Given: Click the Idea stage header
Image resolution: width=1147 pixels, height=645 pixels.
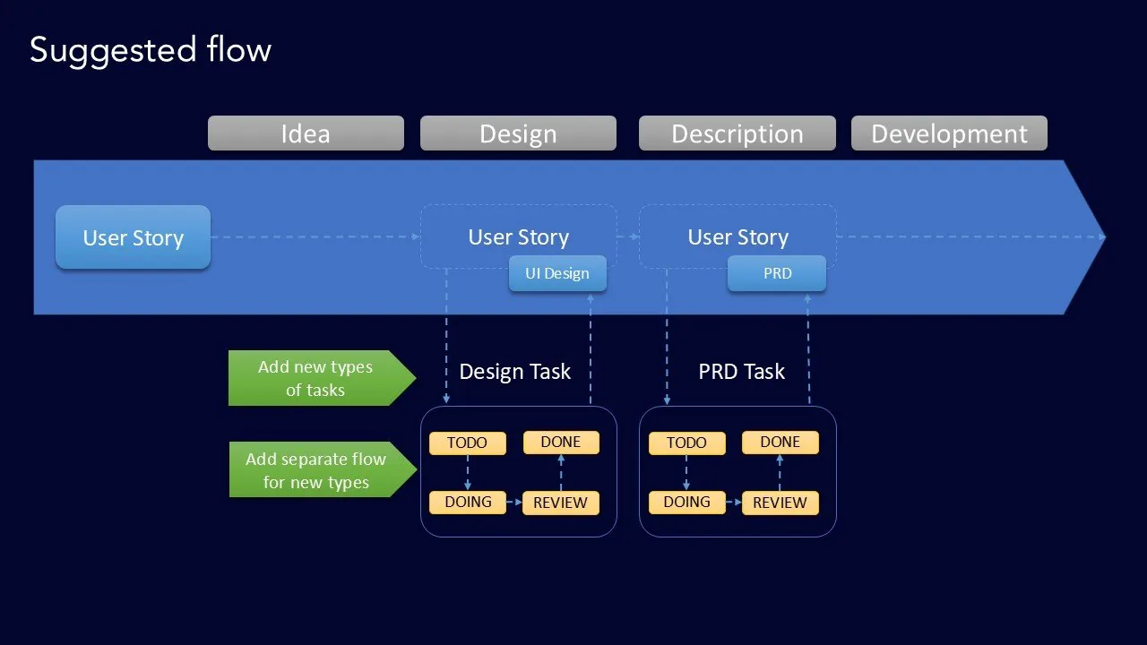Looking at the screenshot, I should [306, 133].
